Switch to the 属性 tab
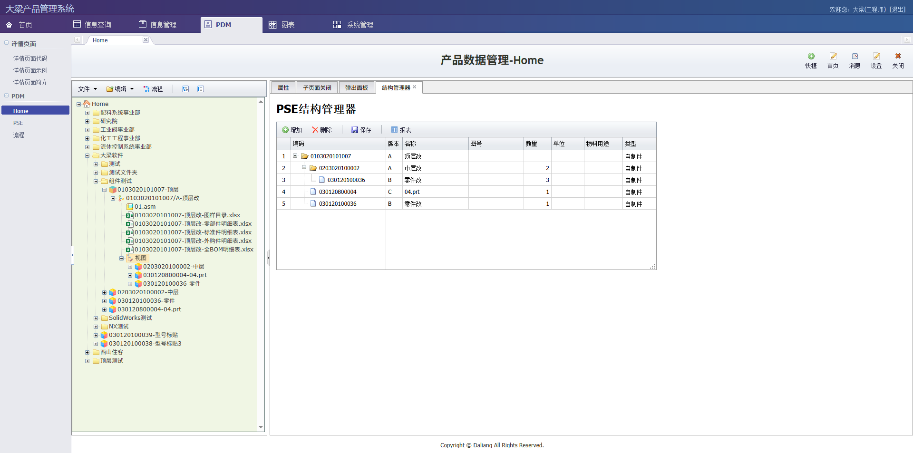This screenshot has height=453, width=913. pyautogui.click(x=283, y=88)
